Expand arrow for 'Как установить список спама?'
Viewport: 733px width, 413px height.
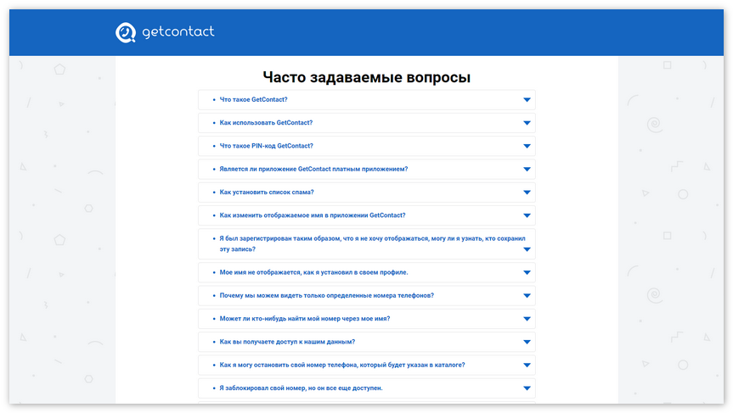[527, 193]
